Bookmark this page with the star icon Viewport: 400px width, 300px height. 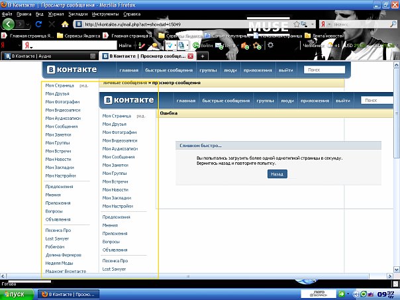pyautogui.click(x=297, y=25)
